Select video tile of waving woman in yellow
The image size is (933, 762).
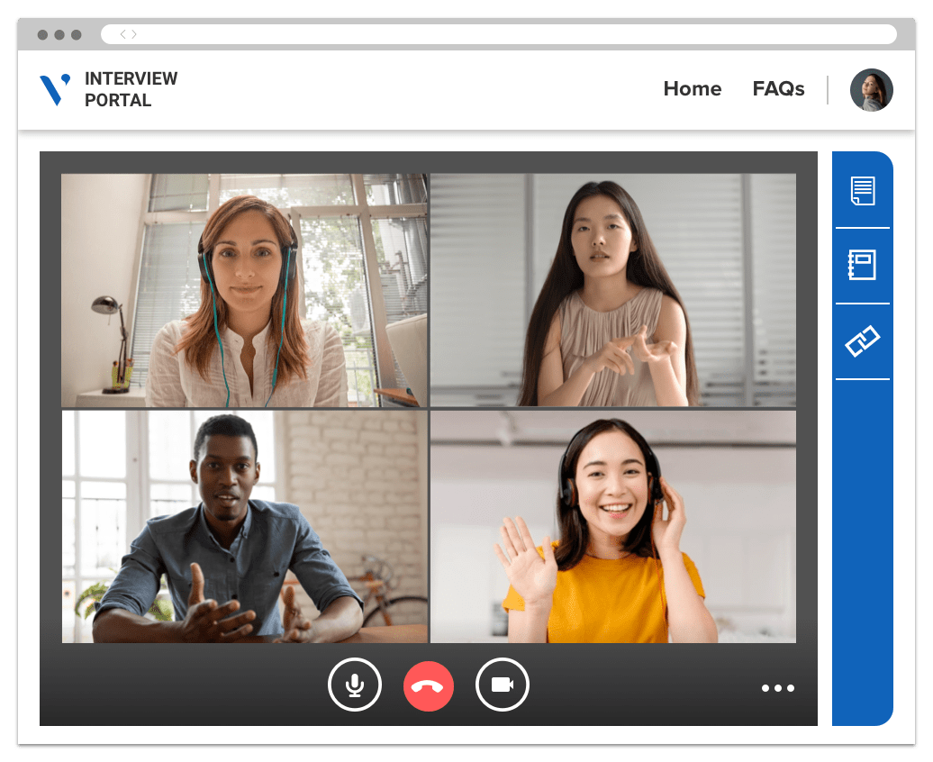pyautogui.click(x=613, y=527)
